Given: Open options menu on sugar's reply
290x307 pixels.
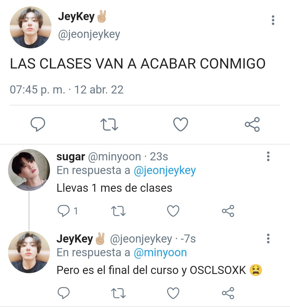Looking at the screenshot, I should (x=268, y=156).
